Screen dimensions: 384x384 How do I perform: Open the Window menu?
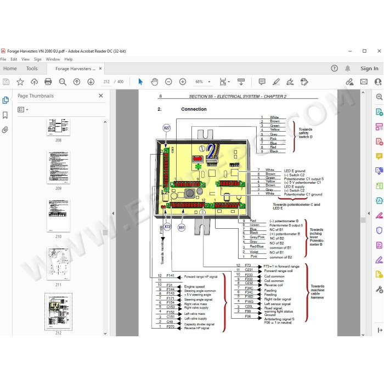[53, 59]
